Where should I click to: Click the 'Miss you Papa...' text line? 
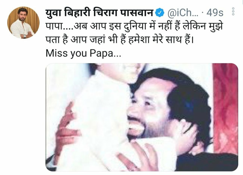pos(83,53)
